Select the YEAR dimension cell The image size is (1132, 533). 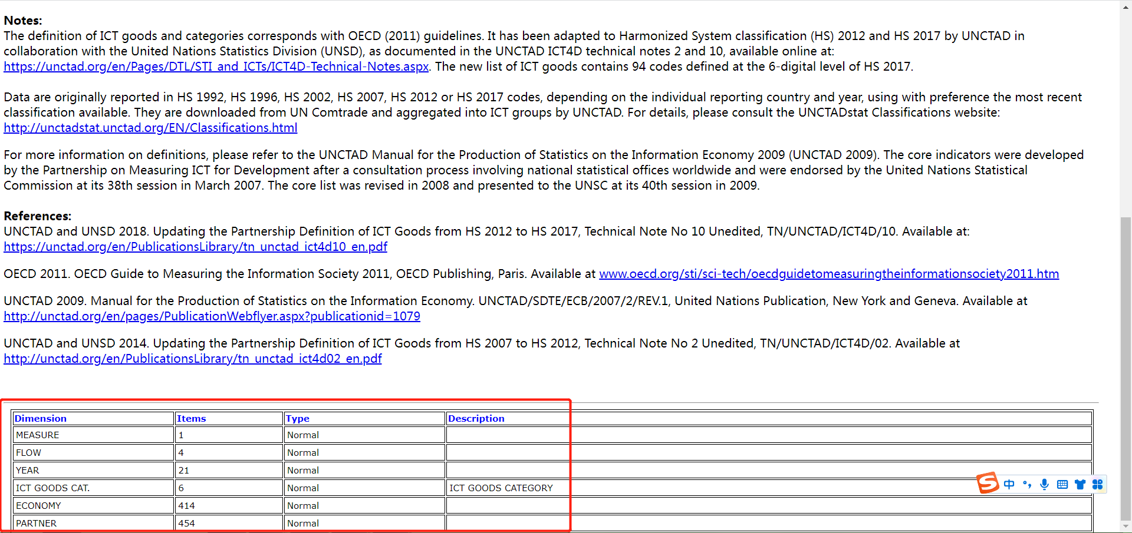[94, 471]
